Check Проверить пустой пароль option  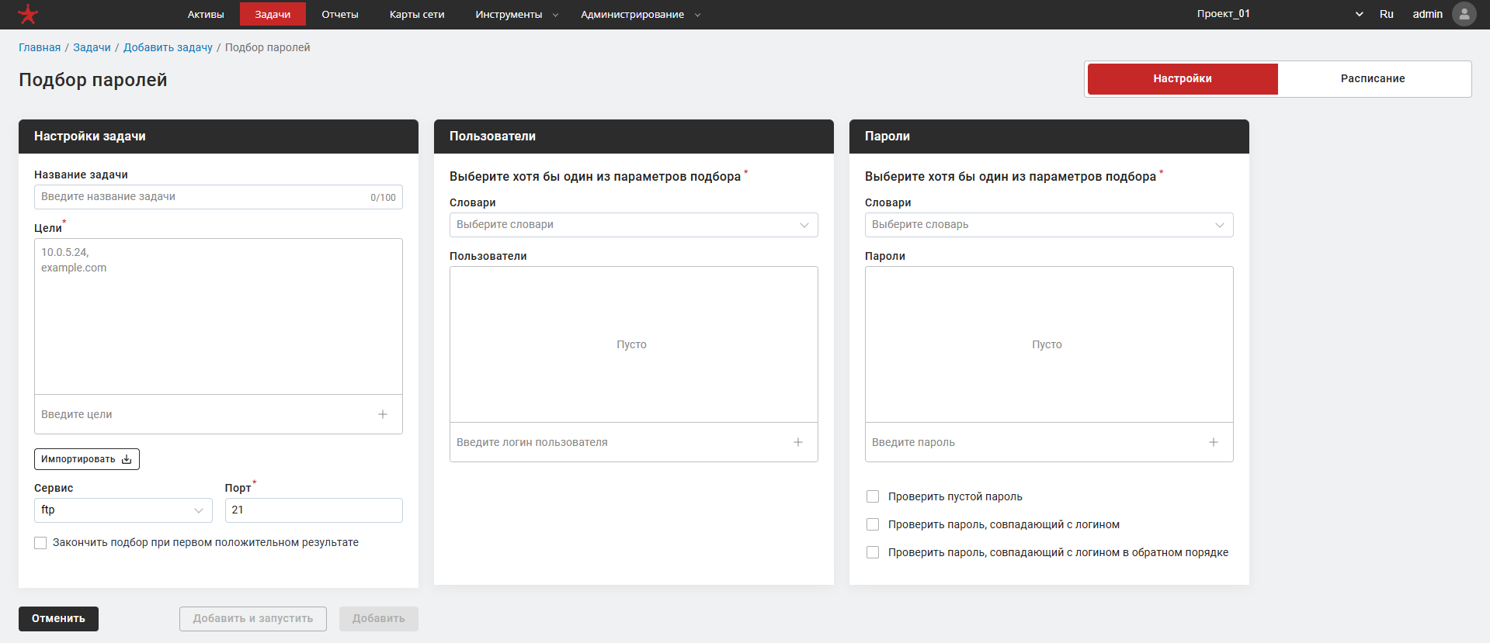(873, 496)
